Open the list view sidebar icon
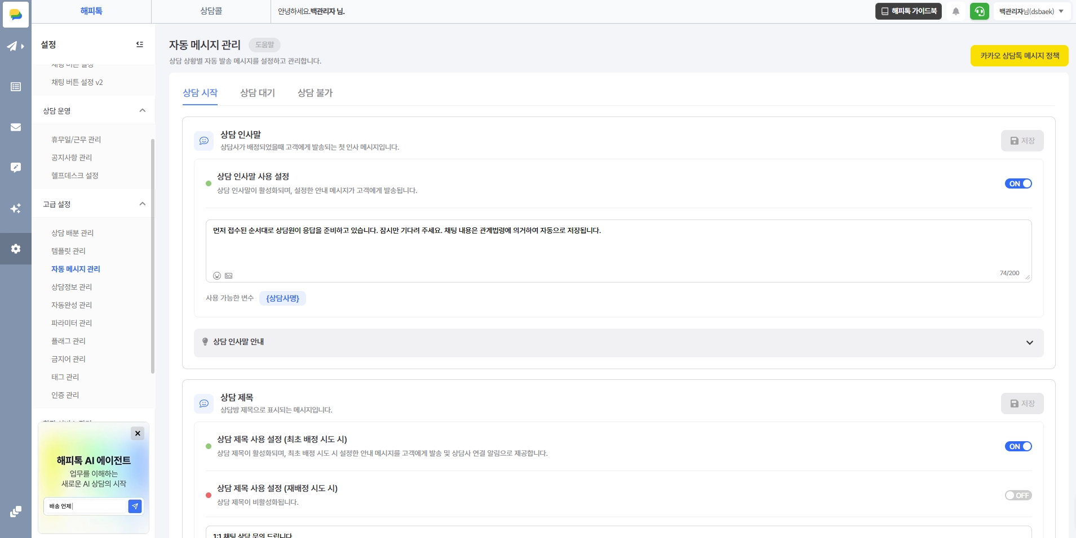The image size is (1076, 538). (16, 87)
